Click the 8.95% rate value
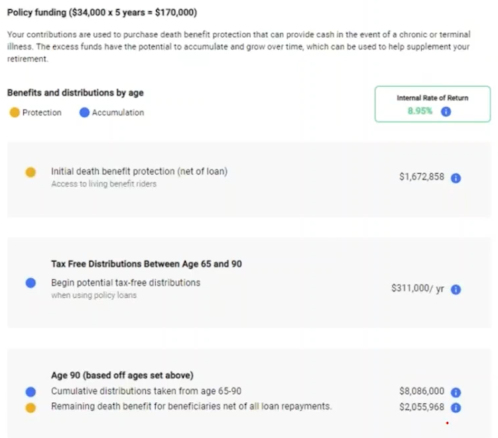Viewport: 498px width, 438px height. [x=420, y=111]
